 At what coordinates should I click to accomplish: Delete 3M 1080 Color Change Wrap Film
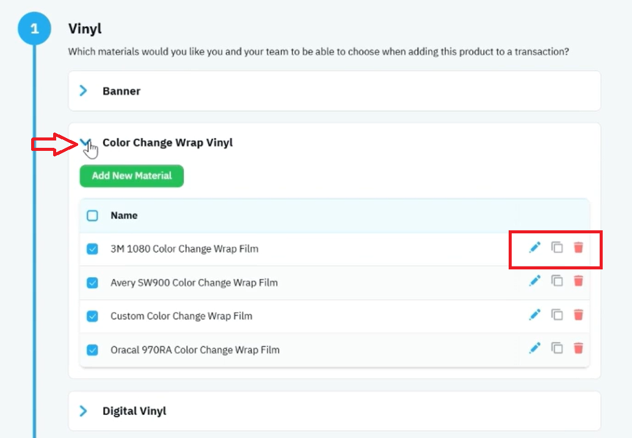coord(578,247)
